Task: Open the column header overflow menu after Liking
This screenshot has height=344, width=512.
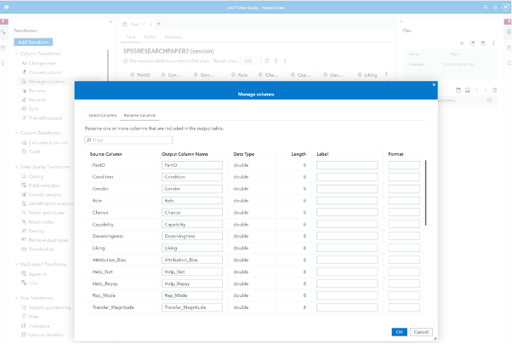Action: pos(386,75)
